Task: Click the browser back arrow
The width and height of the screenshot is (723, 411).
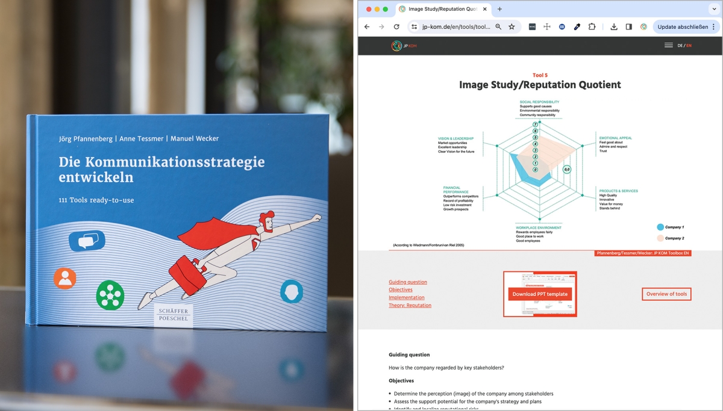Action: point(367,27)
